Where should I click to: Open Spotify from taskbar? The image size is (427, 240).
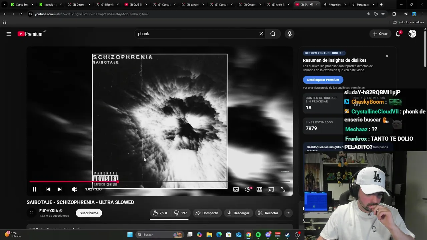(x=258, y=235)
